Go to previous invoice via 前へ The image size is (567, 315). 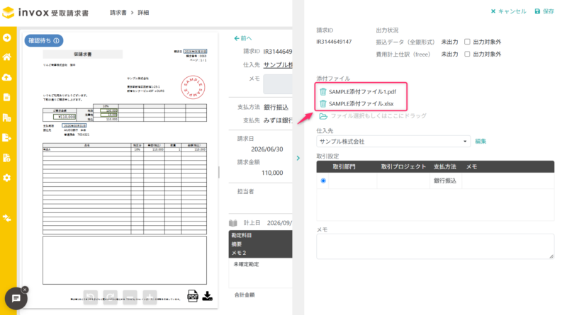(242, 38)
